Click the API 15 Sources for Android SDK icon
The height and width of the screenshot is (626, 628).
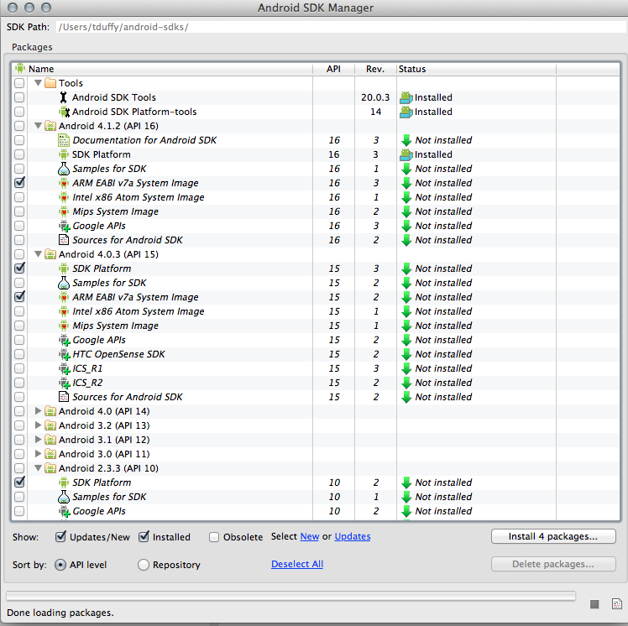coord(64,397)
